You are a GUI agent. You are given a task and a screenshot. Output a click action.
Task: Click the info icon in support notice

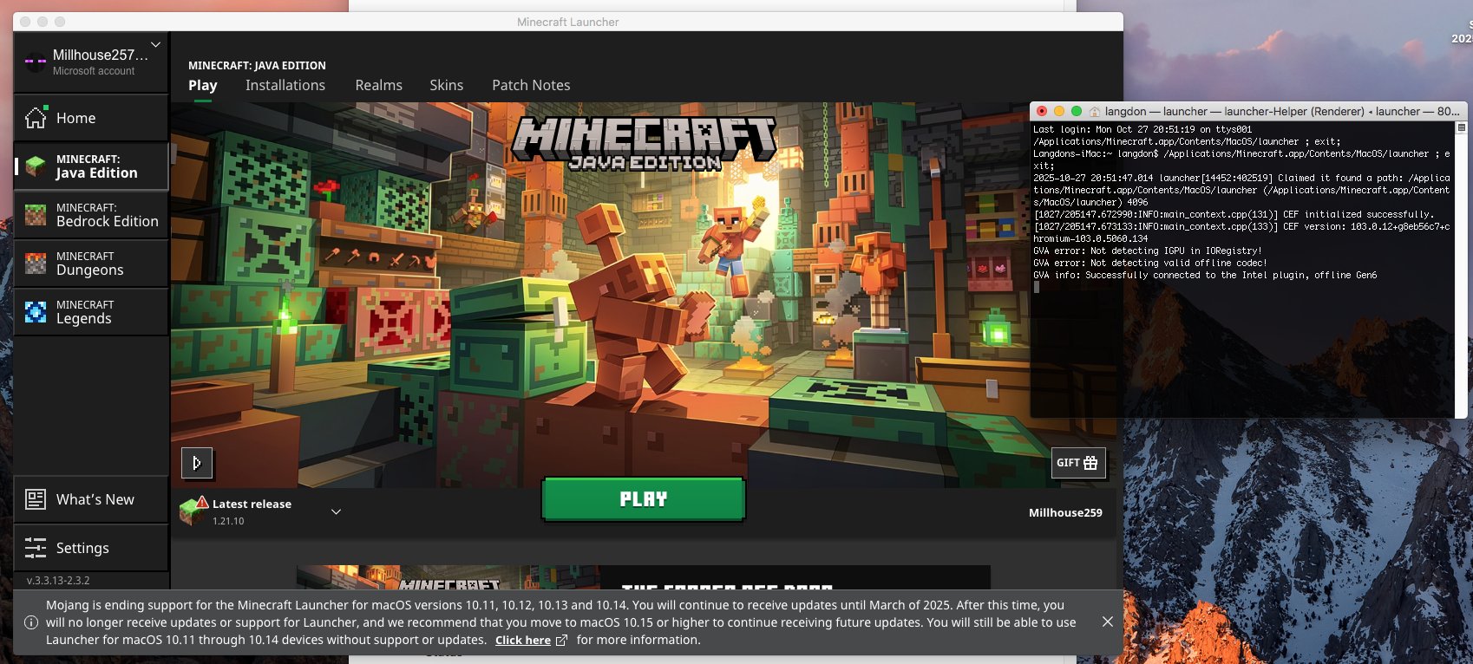pyautogui.click(x=31, y=622)
